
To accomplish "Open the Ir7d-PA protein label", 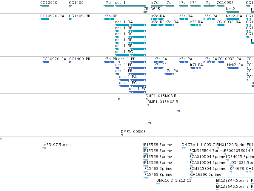I will point(171,71).
